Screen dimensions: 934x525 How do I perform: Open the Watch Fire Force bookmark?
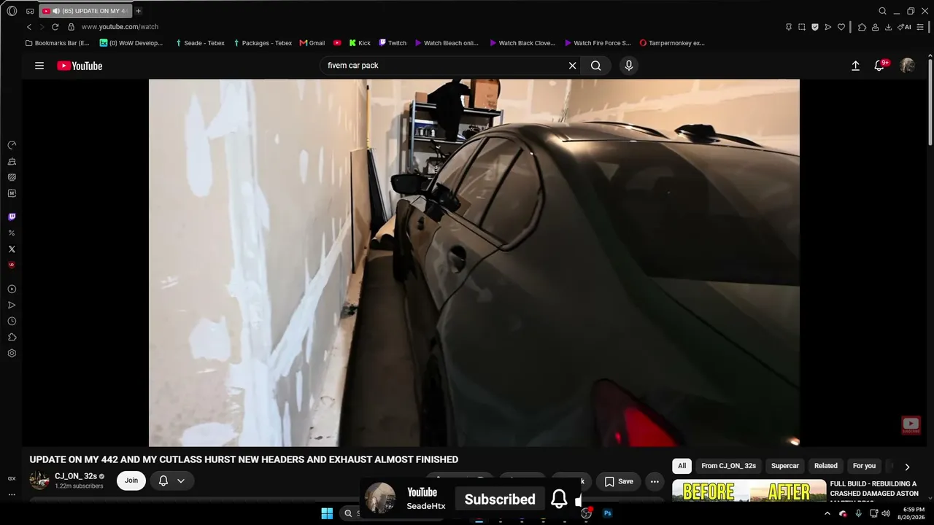click(598, 43)
